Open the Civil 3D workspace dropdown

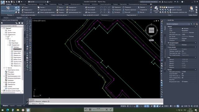click(37, 2)
